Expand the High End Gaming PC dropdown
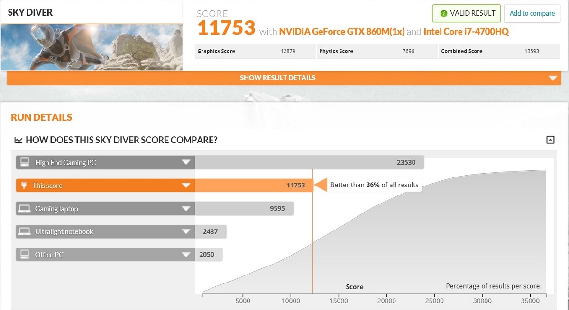The height and width of the screenshot is (310, 569). [x=186, y=163]
